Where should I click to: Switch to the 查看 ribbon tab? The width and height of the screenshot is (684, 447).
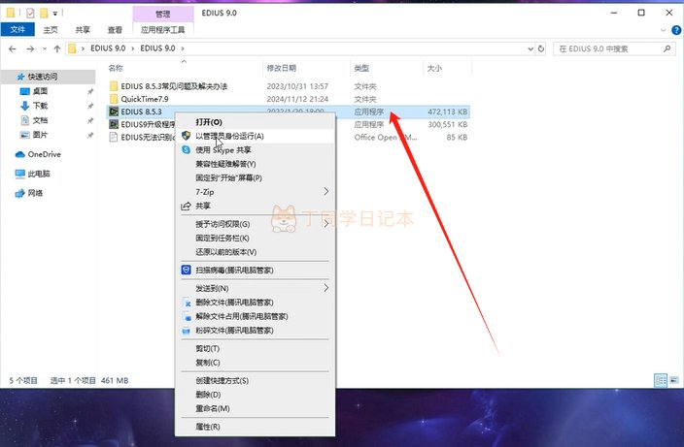pos(115,30)
